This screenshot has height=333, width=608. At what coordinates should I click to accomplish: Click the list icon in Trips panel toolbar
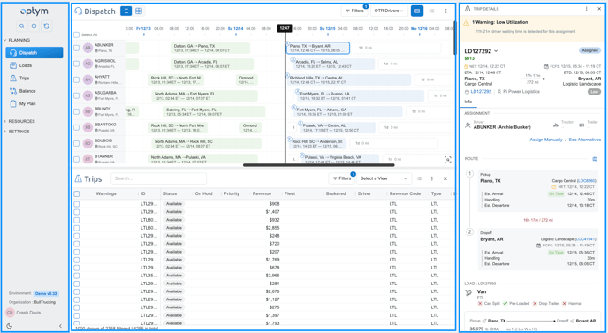point(419,178)
